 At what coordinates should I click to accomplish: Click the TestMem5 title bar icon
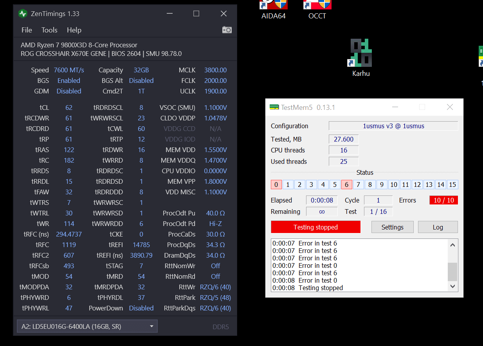[x=274, y=107]
